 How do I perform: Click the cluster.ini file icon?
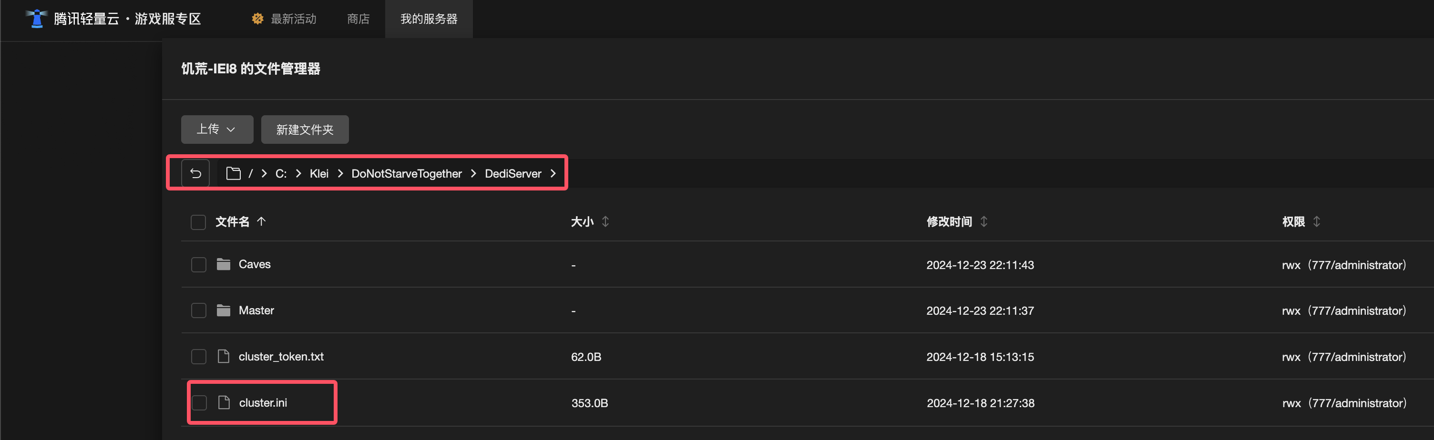point(224,403)
